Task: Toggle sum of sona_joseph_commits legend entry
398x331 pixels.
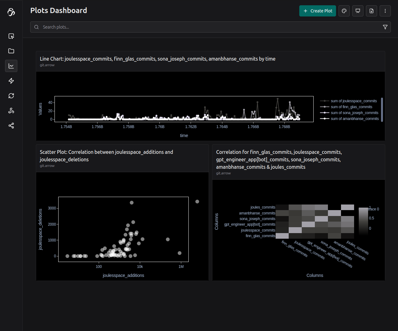Action: click(354, 113)
